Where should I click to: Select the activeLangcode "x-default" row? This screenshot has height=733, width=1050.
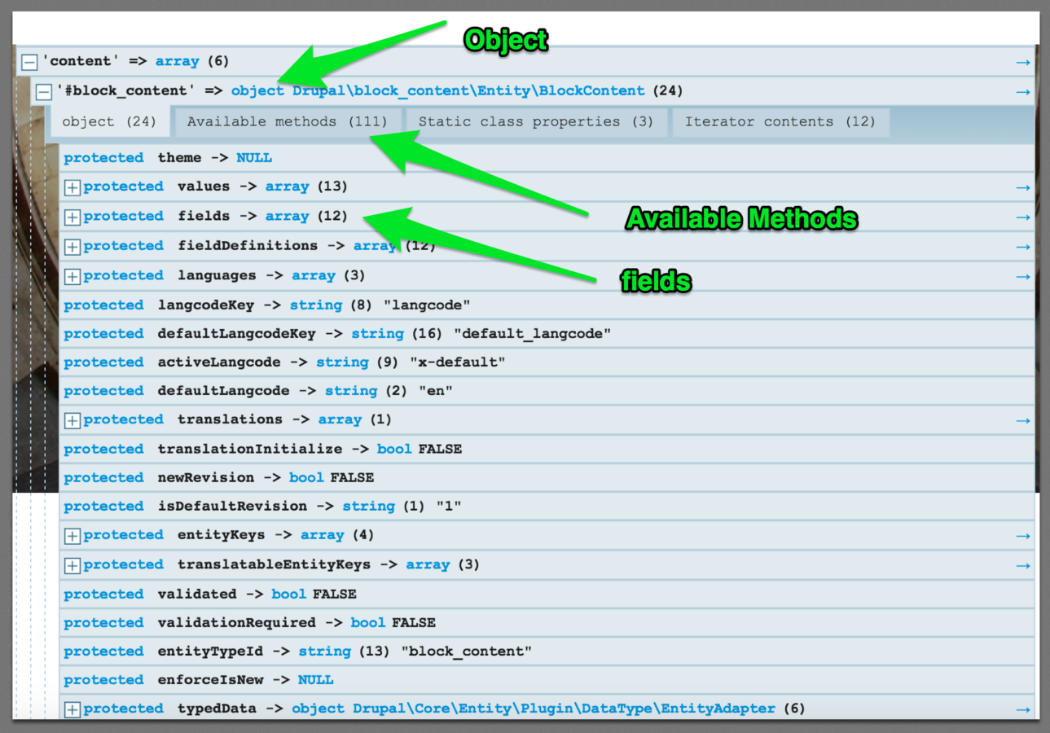(547, 362)
